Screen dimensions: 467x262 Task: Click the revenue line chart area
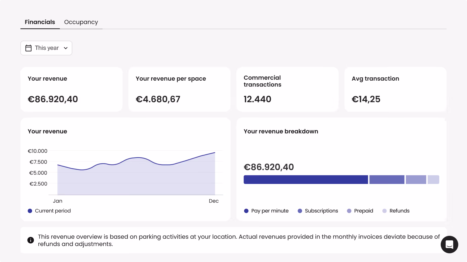[x=136, y=174]
